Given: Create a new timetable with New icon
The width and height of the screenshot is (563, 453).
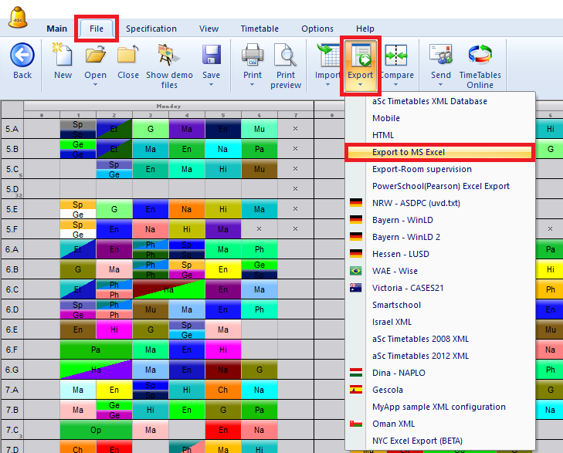Looking at the screenshot, I should click(x=63, y=56).
